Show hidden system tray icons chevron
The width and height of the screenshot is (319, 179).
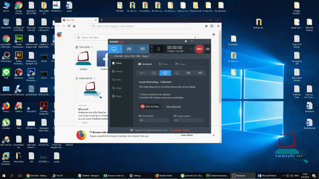284,175
